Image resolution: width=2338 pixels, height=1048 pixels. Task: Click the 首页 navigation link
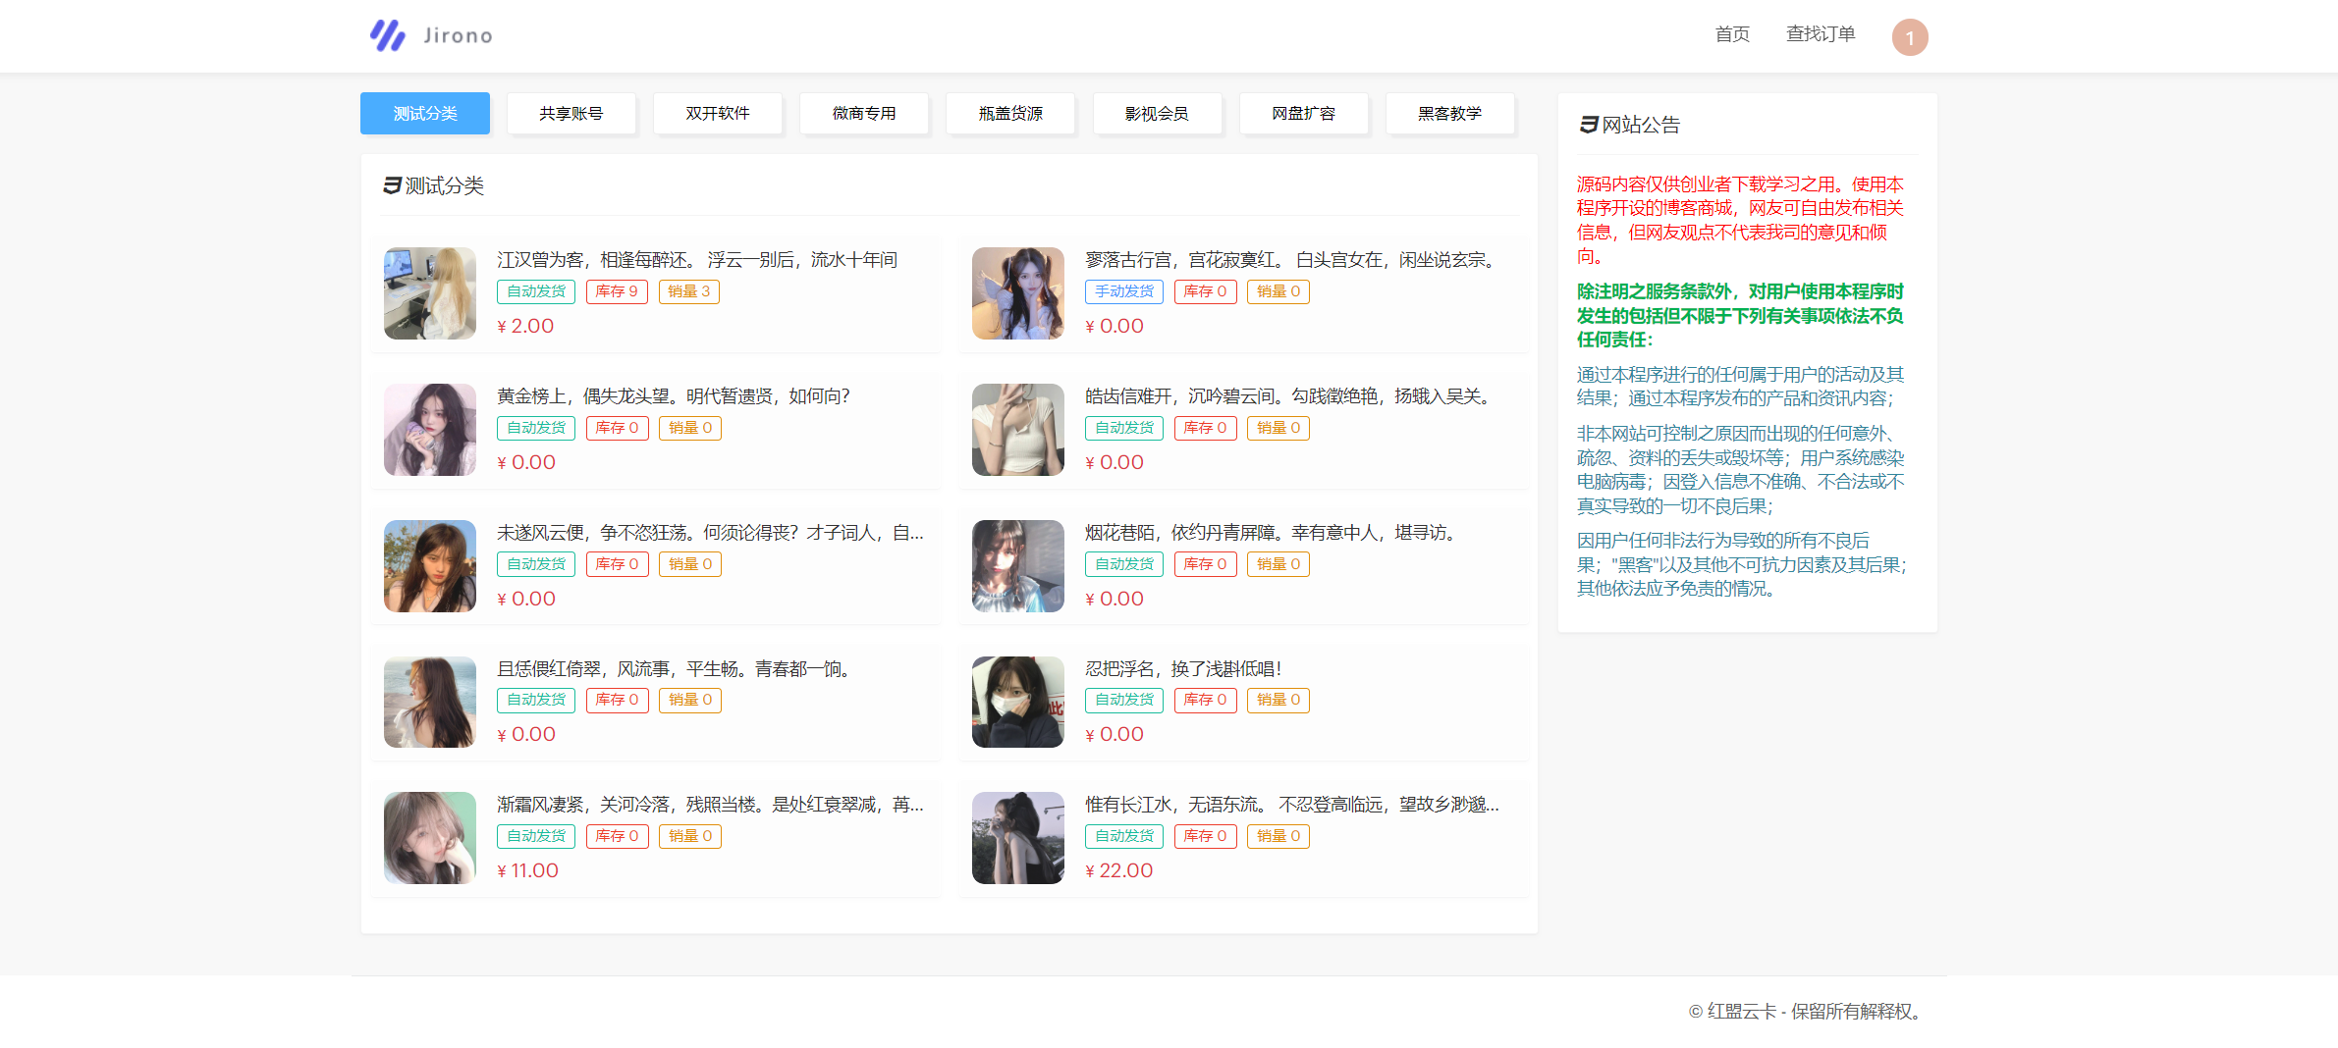1732,33
